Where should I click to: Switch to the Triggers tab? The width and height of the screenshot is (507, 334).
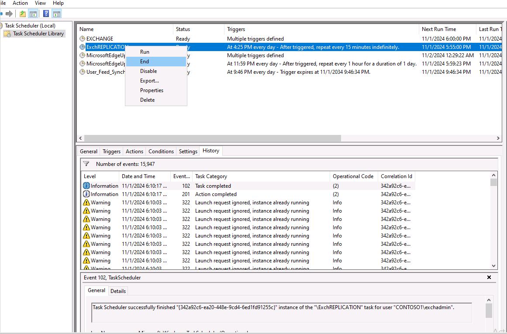[111, 152]
